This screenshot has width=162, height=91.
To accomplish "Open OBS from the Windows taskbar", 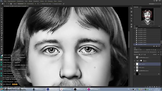I will click(x=80, y=89).
